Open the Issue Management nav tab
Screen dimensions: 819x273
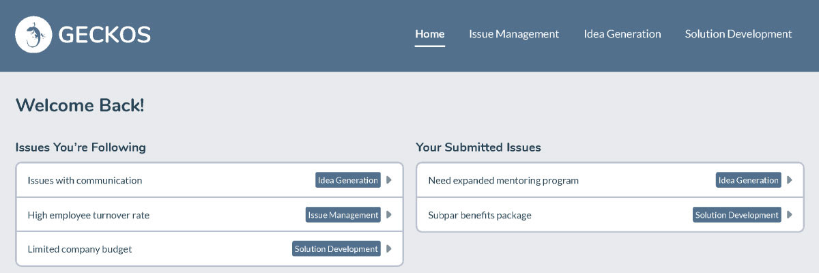(x=514, y=34)
